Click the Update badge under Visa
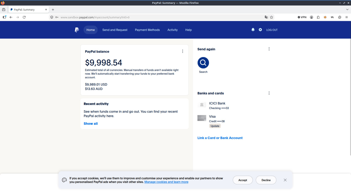The height and width of the screenshot is (191, 351). (x=215, y=126)
